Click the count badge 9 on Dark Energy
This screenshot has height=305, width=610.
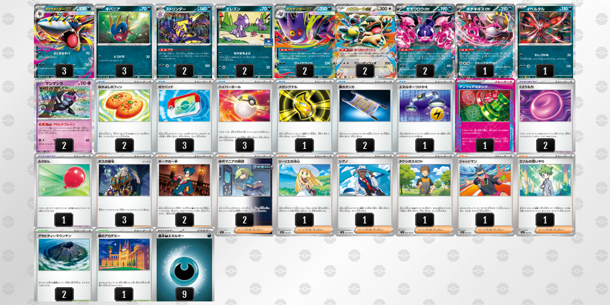185,294
